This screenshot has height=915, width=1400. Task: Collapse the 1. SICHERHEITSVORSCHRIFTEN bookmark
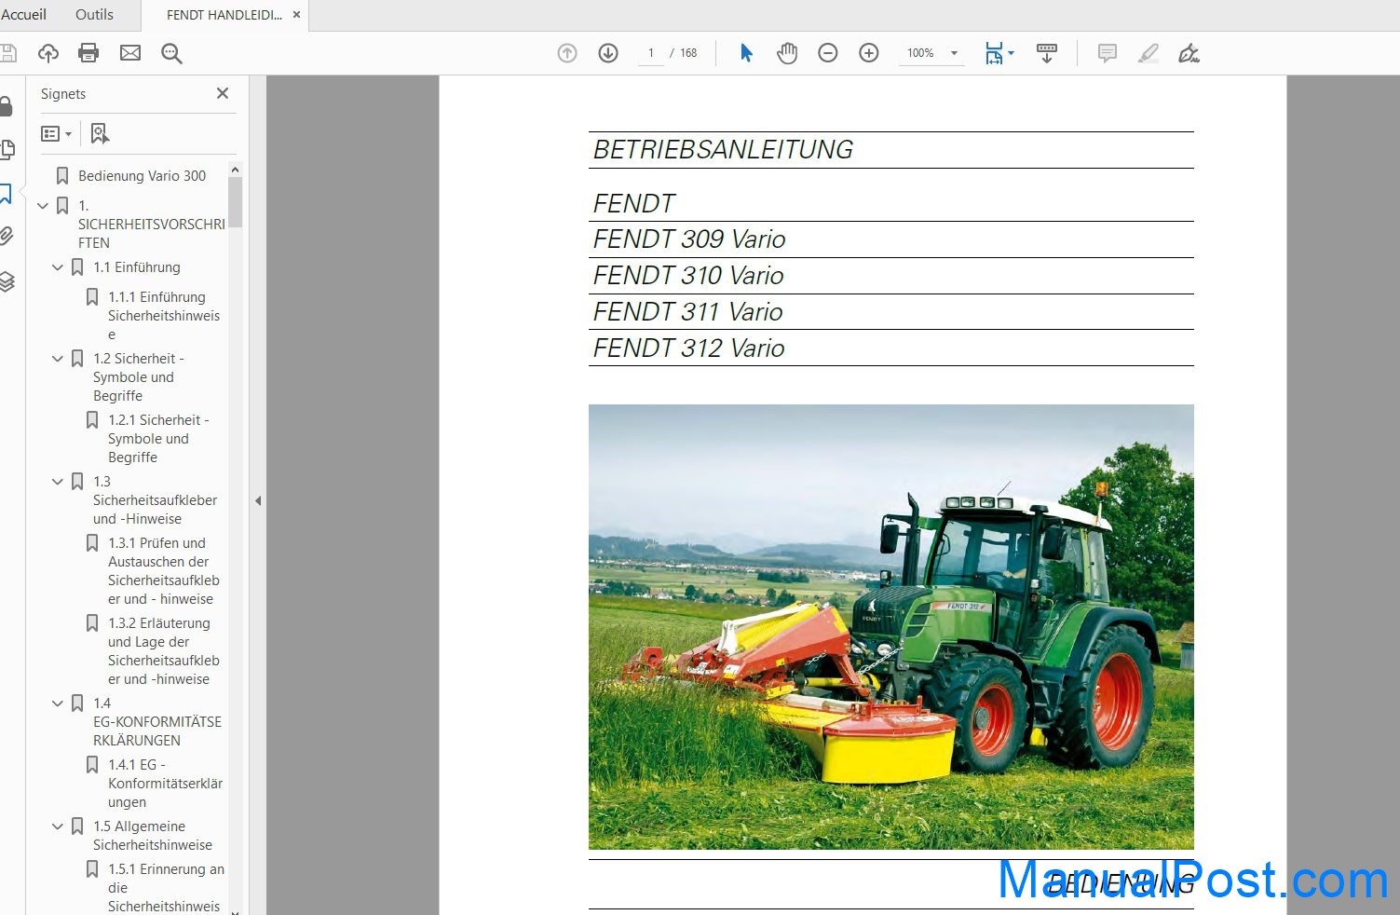[42, 206]
